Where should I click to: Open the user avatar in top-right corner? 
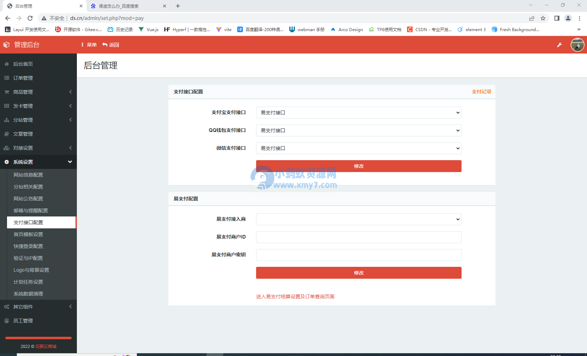click(577, 45)
